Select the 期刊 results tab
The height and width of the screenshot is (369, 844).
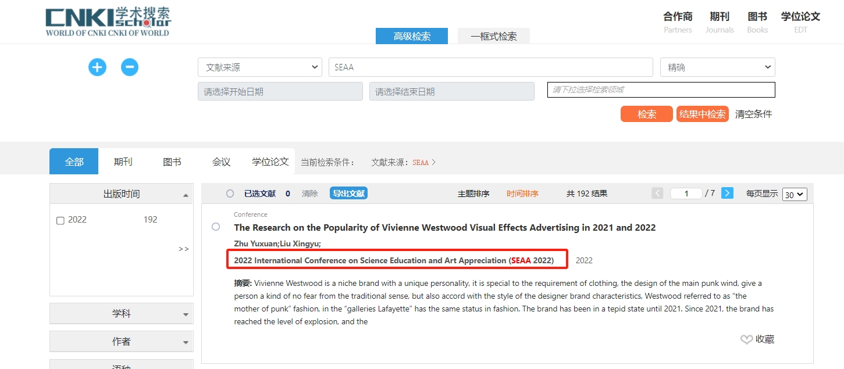123,162
